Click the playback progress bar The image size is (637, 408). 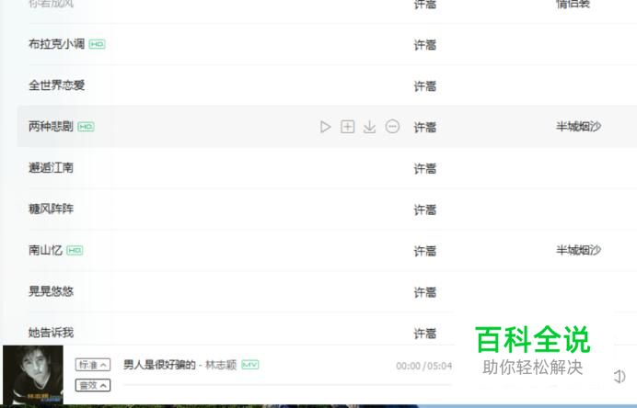(287, 384)
